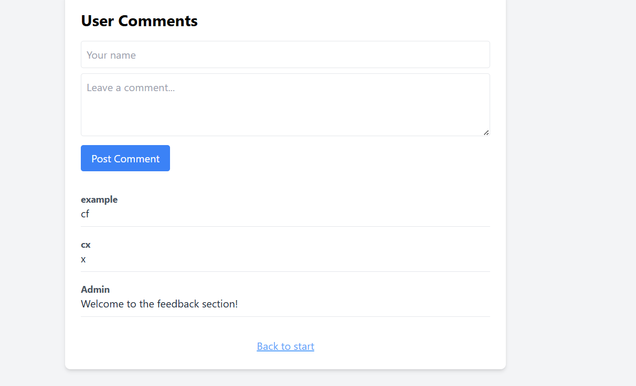Click blank card space right of the heading
This screenshot has height=386, width=636.
(346, 21)
